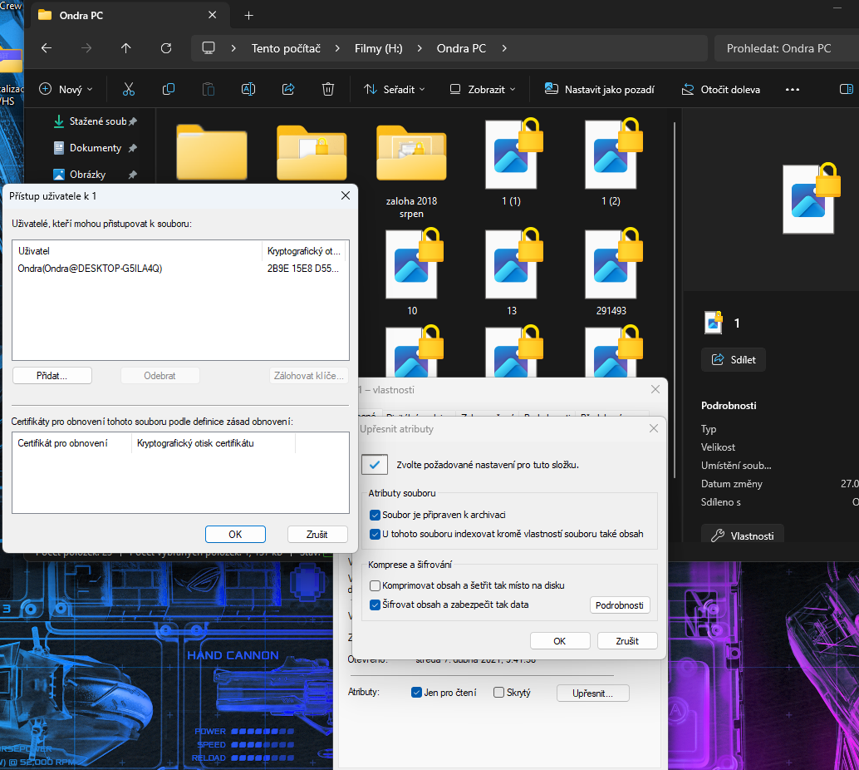This screenshot has width=859, height=770.
Task: Select 'Filmy (H:)' in the address bar
Action: click(x=378, y=48)
